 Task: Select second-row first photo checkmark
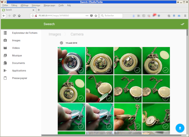(81, 98)
